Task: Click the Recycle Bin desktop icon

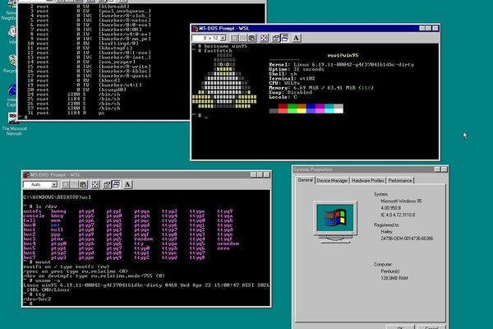Action: [x=12, y=64]
